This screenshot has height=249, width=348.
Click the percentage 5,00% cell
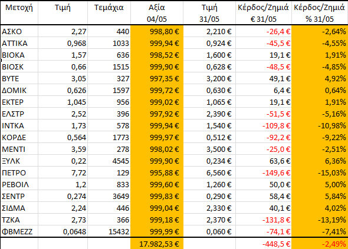320,184
